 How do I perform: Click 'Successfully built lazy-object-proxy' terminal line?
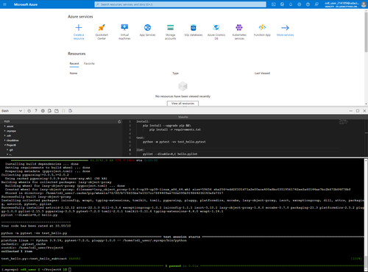[36, 197]
